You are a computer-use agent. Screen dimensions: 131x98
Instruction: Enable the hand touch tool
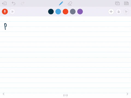pyautogui.click(x=118, y=12)
